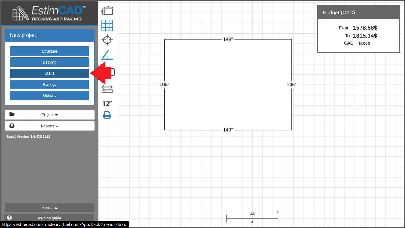Image resolution: width=405 pixels, height=228 pixels.
Task: Click the 12" dimension units icon
Action: 107,104
